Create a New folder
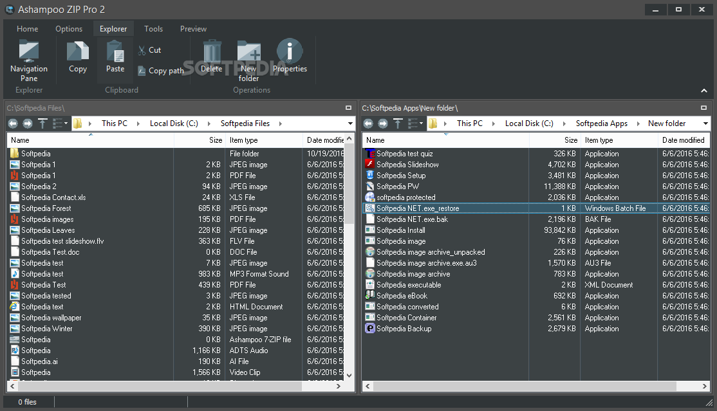Screen dimensions: 717x411 (248, 61)
